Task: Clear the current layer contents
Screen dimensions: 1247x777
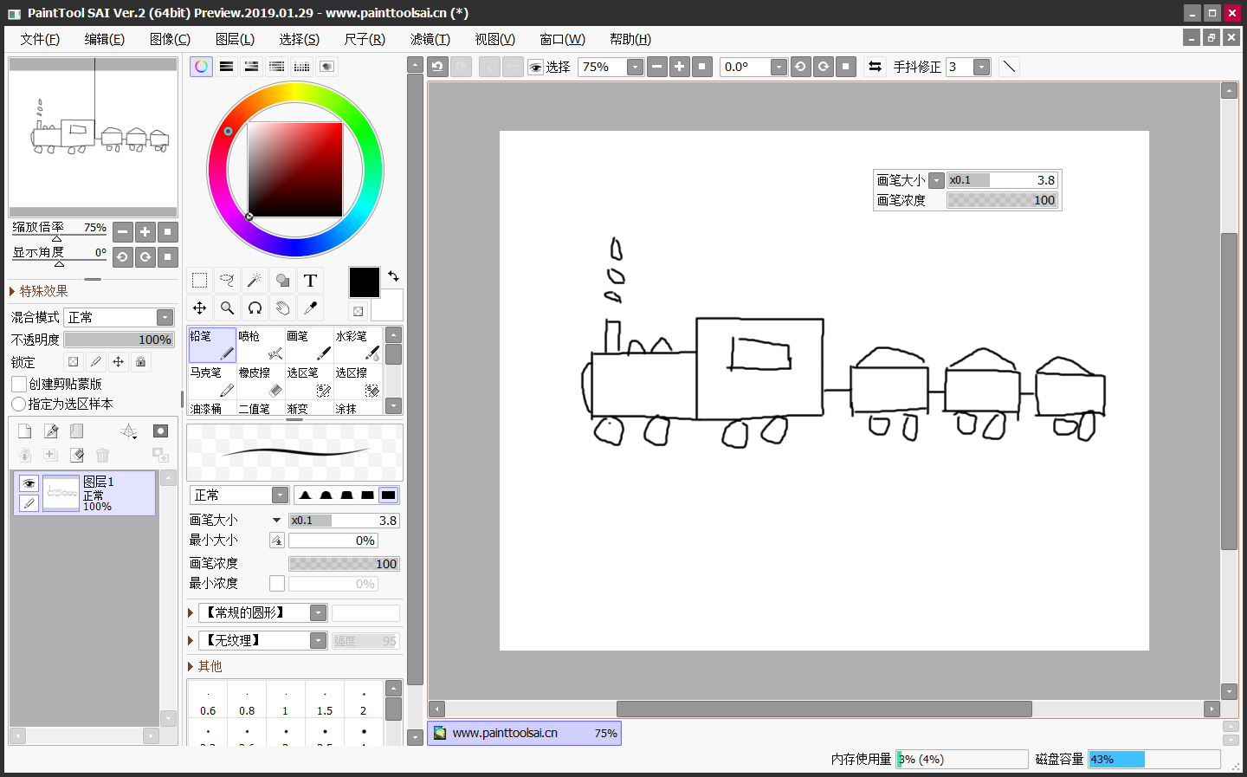Action: point(77,455)
